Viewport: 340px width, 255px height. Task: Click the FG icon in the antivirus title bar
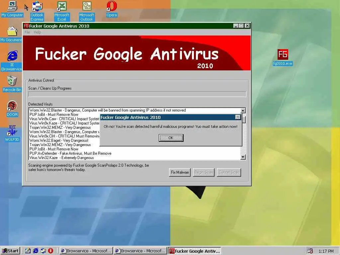click(26, 26)
